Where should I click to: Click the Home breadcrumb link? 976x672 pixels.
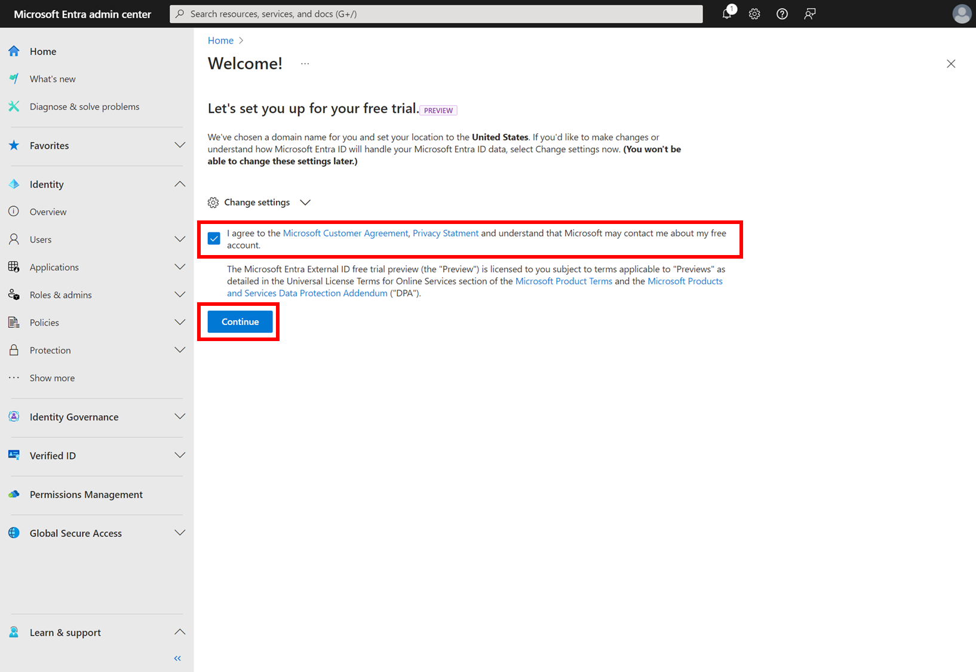(x=220, y=40)
